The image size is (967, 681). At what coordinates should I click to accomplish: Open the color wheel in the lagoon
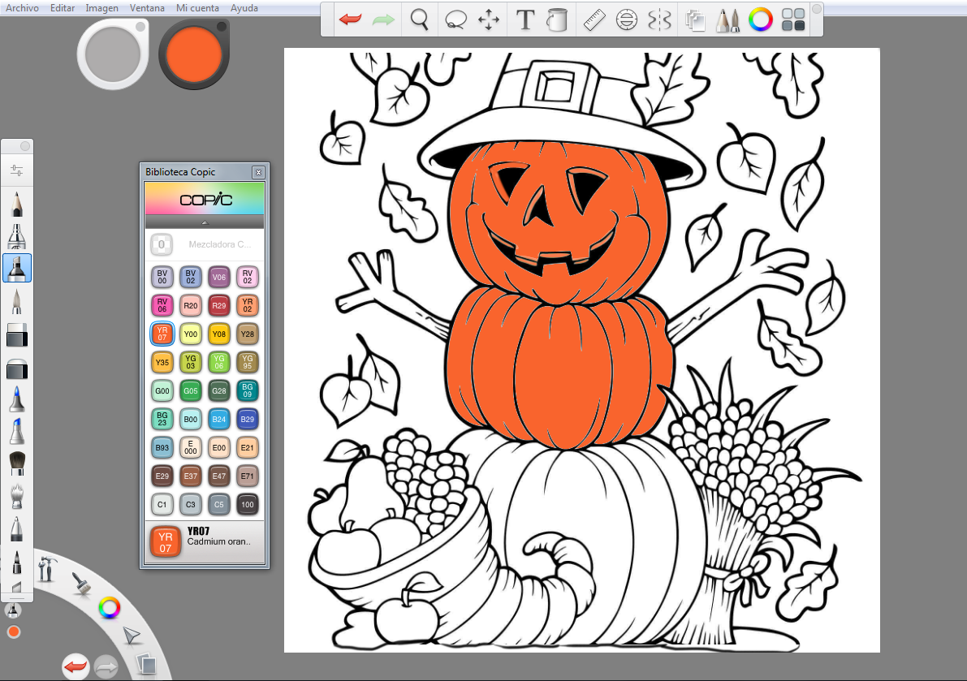point(109,608)
